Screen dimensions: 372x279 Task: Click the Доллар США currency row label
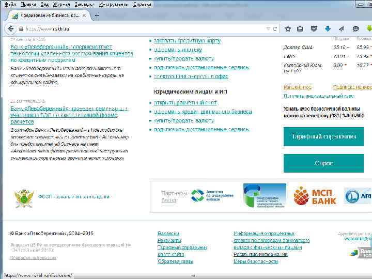tap(298, 48)
